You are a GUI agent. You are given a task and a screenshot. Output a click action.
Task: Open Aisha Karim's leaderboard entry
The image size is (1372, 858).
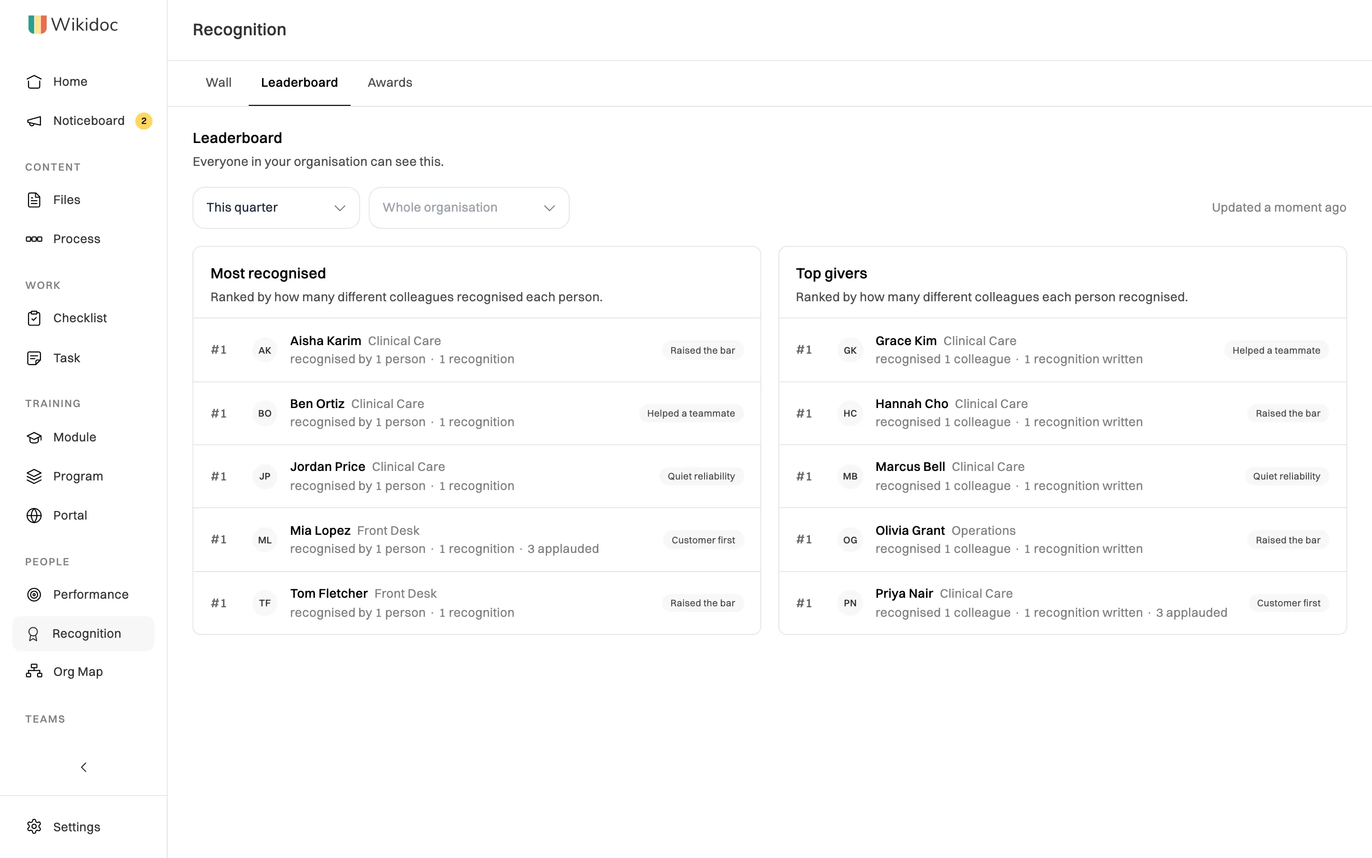pyautogui.click(x=477, y=349)
